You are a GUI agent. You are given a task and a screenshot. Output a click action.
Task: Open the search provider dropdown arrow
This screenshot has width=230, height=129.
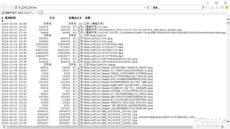(x=206, y=8)
